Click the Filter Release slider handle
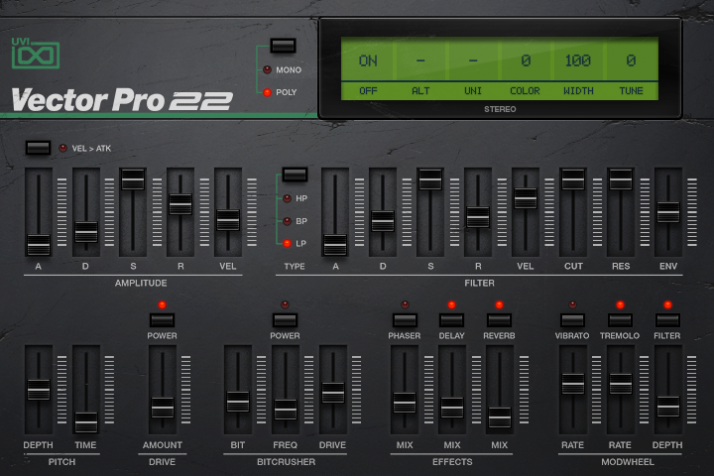Image resolution: width=714 pixels, height=476 pixels. (x=478, y=217)
